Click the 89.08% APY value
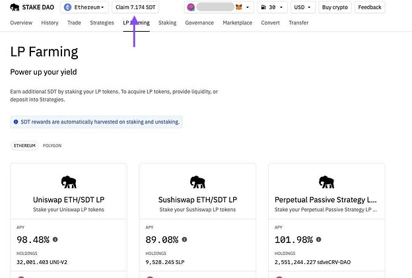 click(x=162, y=240)
